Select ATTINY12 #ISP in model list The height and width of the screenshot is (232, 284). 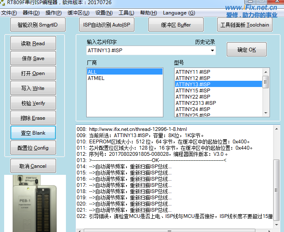tap(218, 78)
